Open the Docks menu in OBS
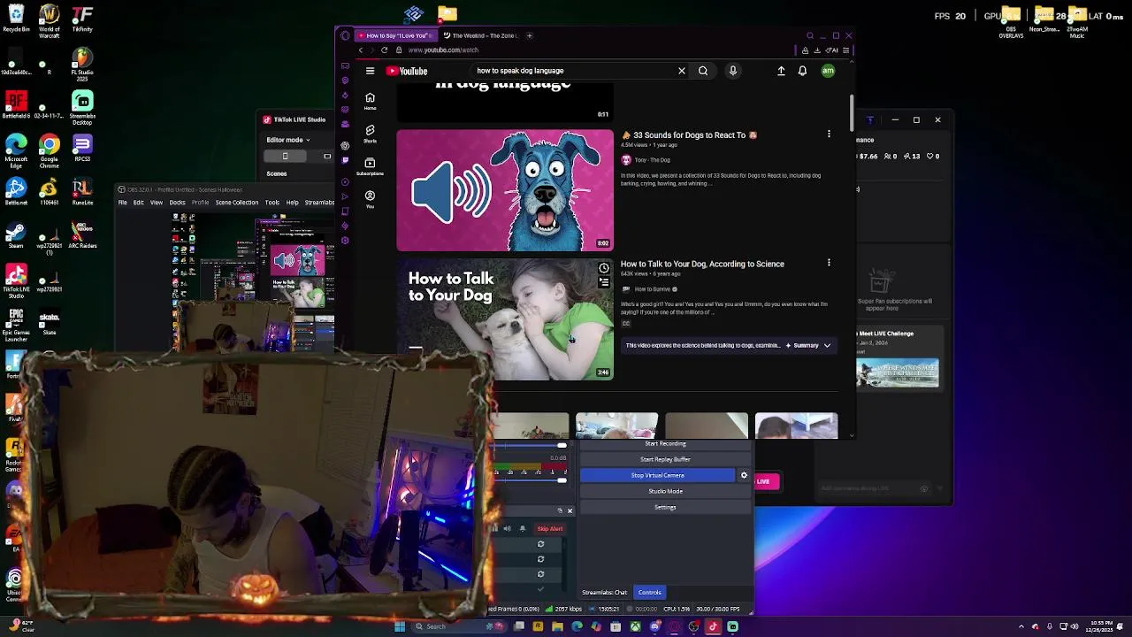 click(178, 203)
